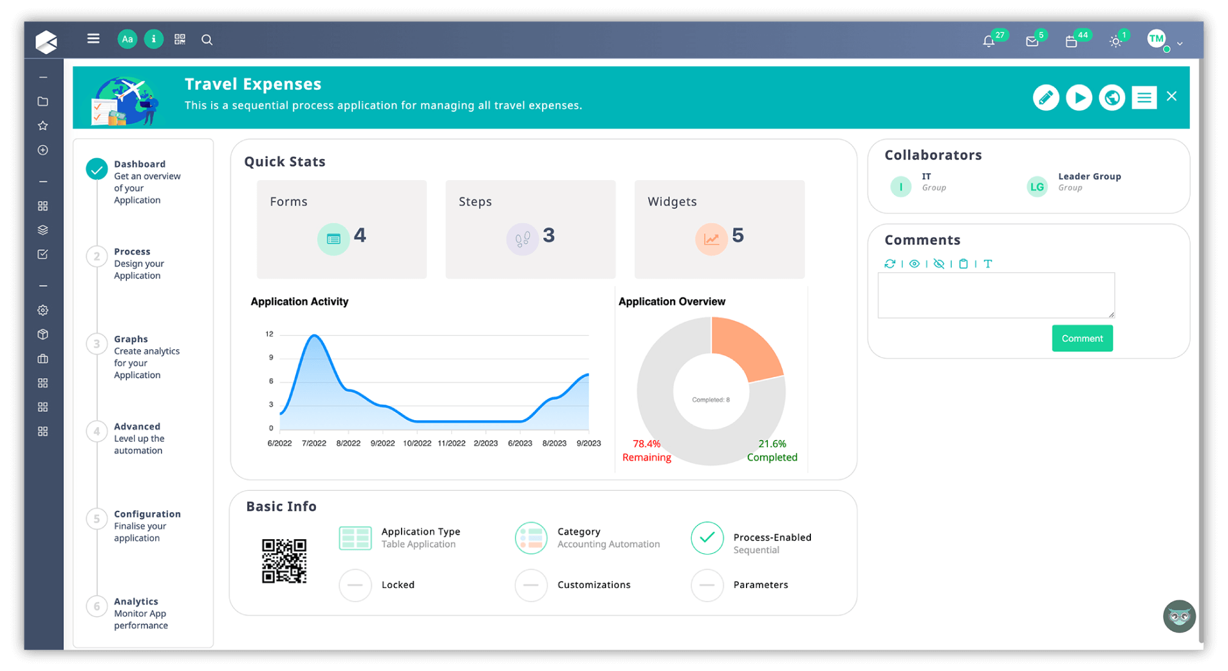Open settings gear in sidebar
The width and height of the screenshot is (1228, 671).
pos(43,310)
